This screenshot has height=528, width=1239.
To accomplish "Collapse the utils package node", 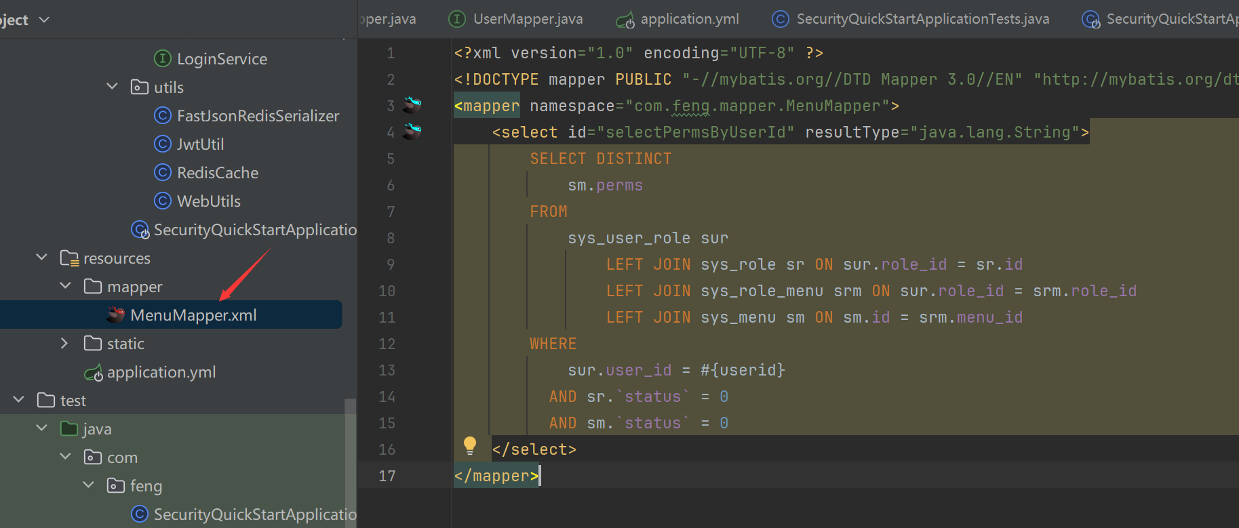I will pos(113,87).
